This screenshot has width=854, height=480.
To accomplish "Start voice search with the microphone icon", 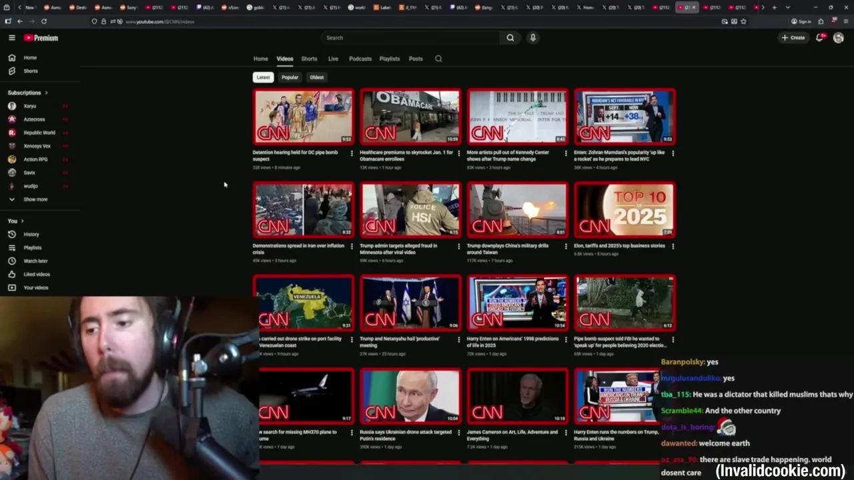I will coord(532,38).
